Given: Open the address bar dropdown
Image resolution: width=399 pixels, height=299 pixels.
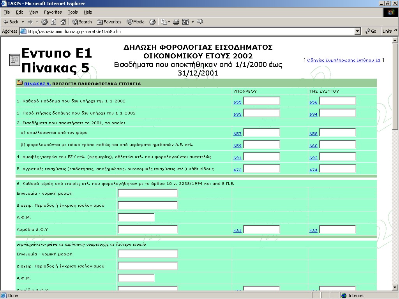Looking at the screenshot, I should click(x=358, y=31).
